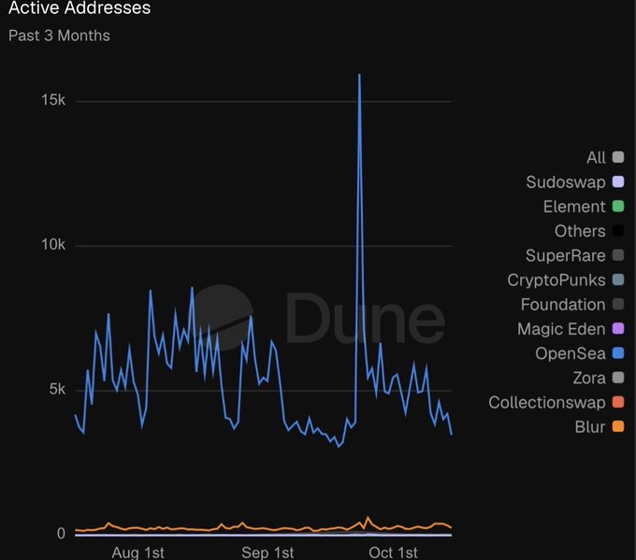Select the 'OpenSea' legend label
Viewport: 636px width, 560px height.
pos(571,354)
